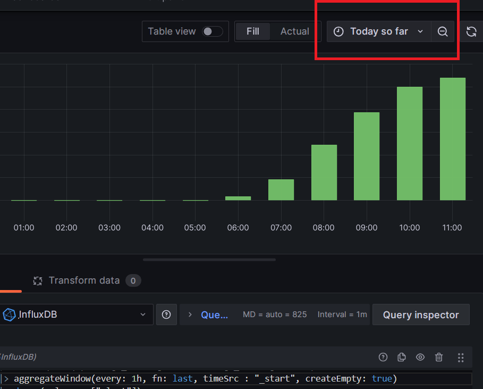Viewport: 483px width, 389px height.
Task: Refresh the dashboard panel data
Action: (x=471, y=31)
